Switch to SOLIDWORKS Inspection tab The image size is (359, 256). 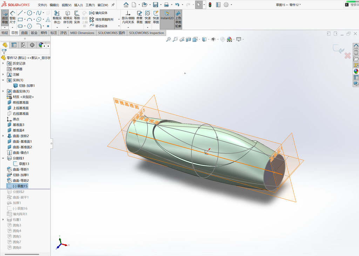point(147,33)
